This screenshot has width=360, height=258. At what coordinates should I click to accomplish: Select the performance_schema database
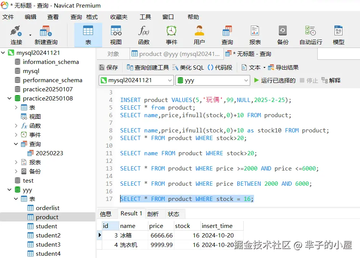(52, 80)
